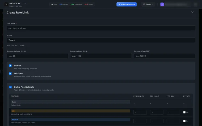
Task: Toggle the Enabled checkbox
Action: (10, 66)
